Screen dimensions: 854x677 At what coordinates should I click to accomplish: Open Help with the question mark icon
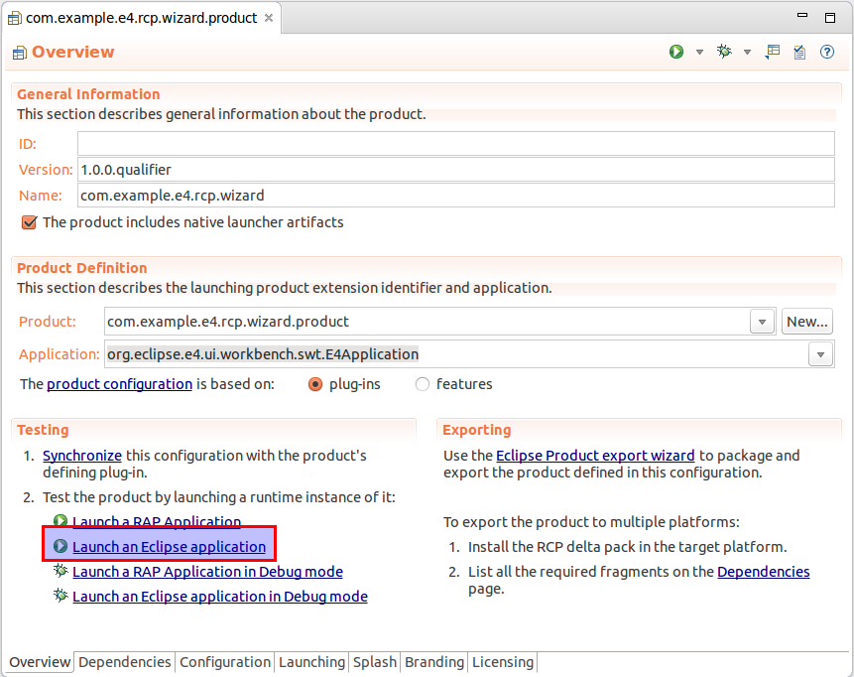[x=827, y=52]
